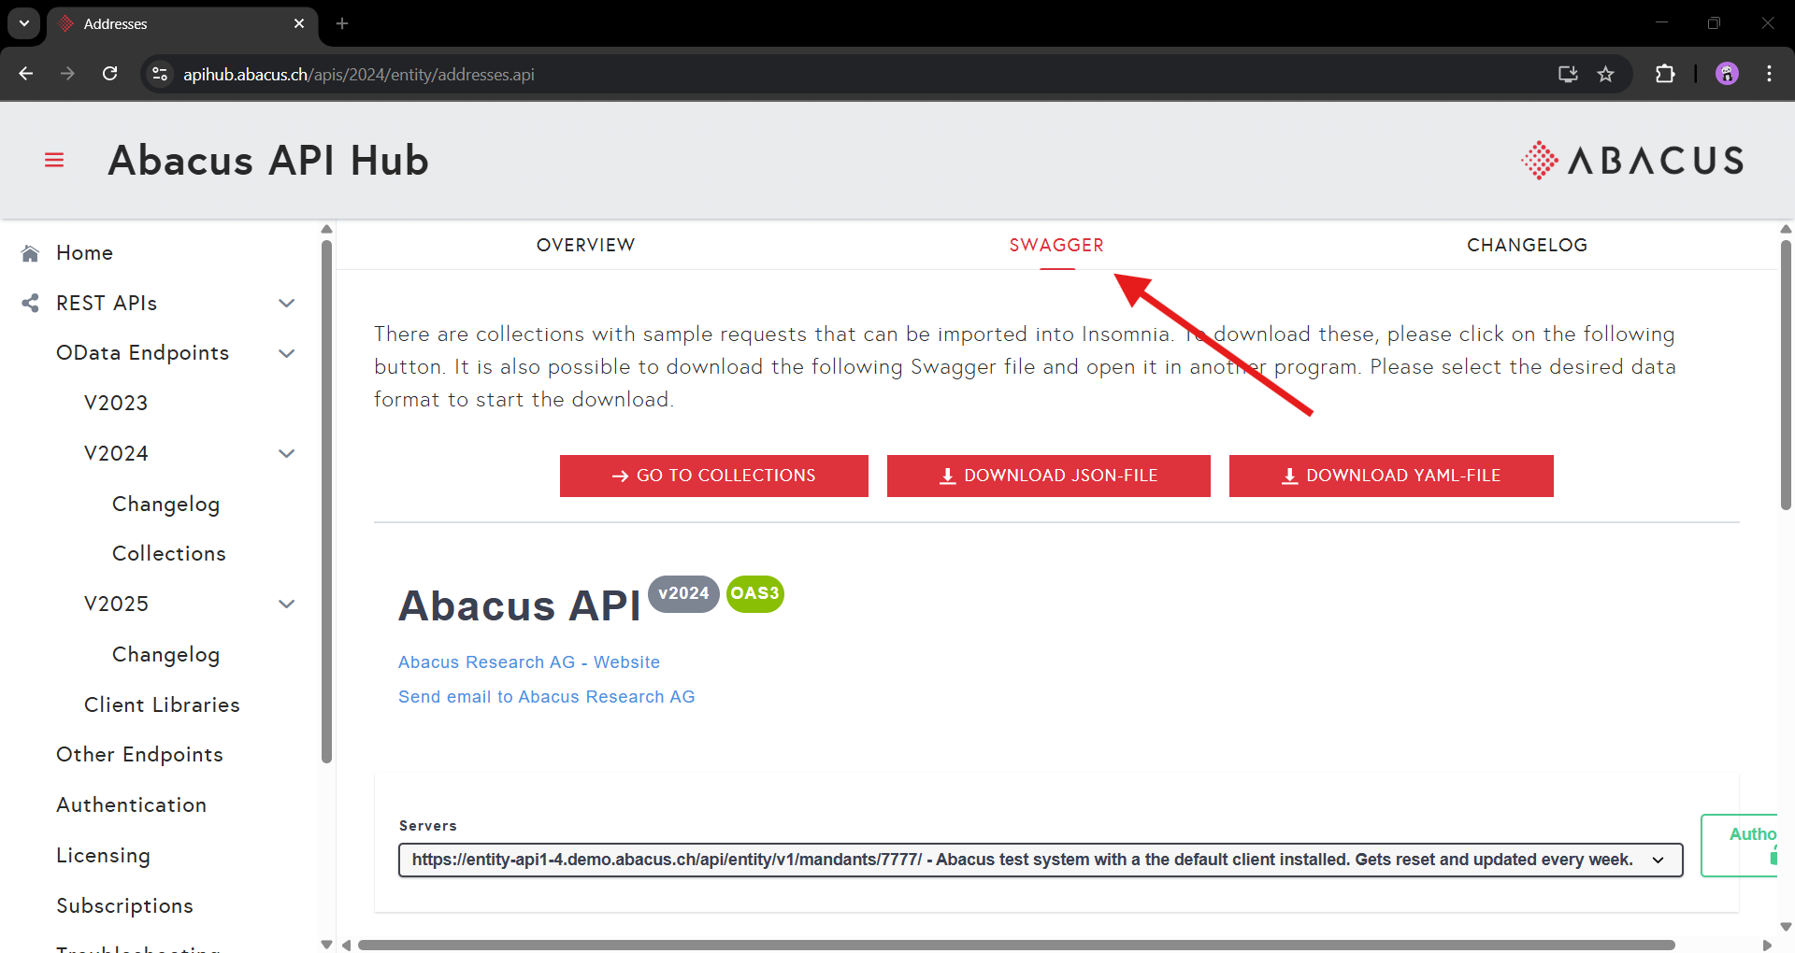1795x953 pixels.
Task: Open Changelog under V2024
Action: point(165,504)
